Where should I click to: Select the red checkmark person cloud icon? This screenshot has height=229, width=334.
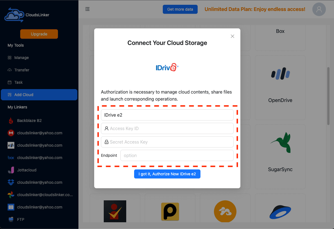coord(115,211)
